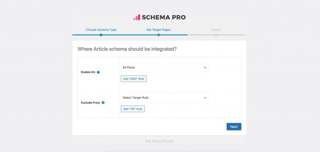
Task: Go to the Choose Schema Type step label
Action: pyautogui.click(x=101, y=30)
